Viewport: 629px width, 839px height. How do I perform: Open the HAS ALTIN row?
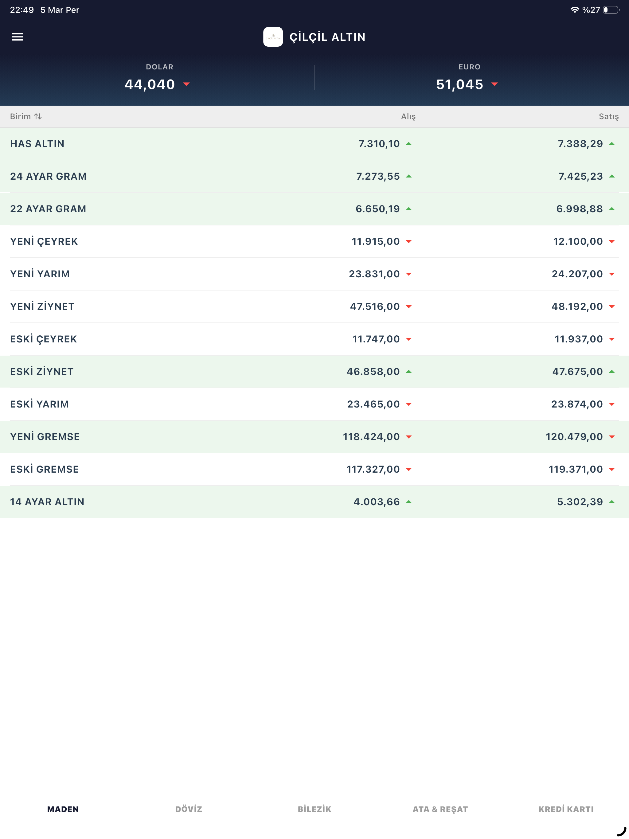tap(314, 144)
